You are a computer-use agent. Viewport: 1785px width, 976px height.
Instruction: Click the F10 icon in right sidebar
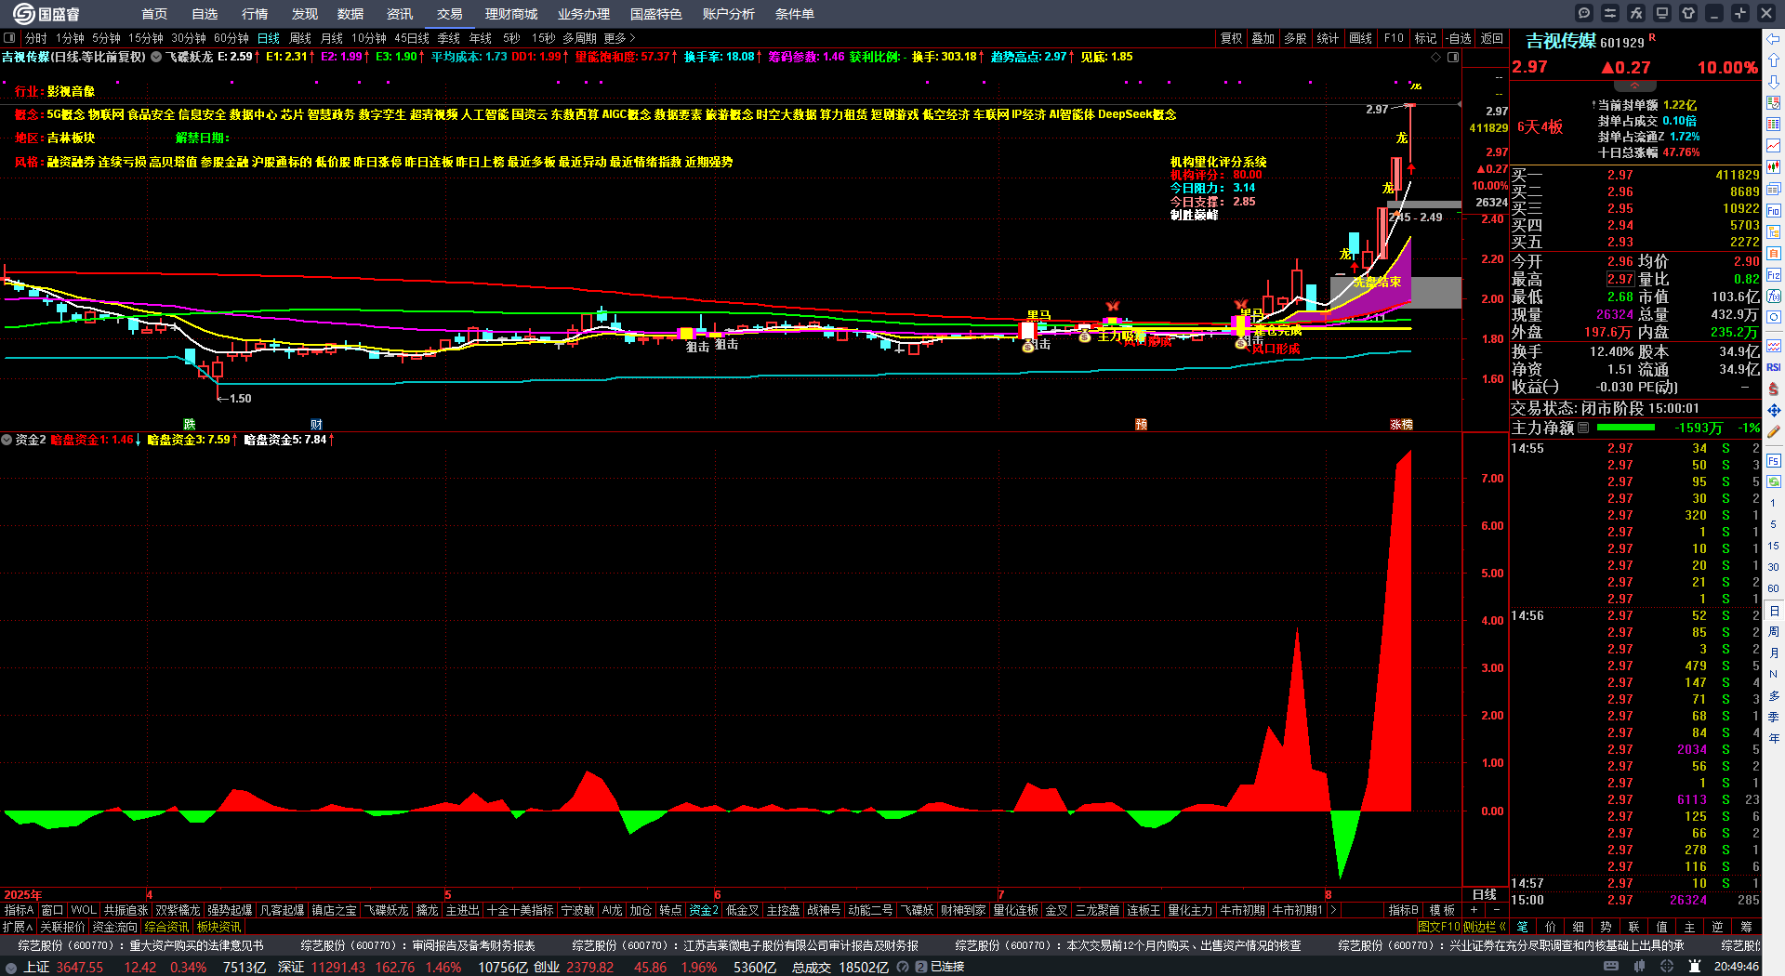[x=1774, y=211]
